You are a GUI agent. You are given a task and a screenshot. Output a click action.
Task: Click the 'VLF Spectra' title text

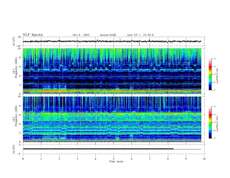tap(33, 35)
